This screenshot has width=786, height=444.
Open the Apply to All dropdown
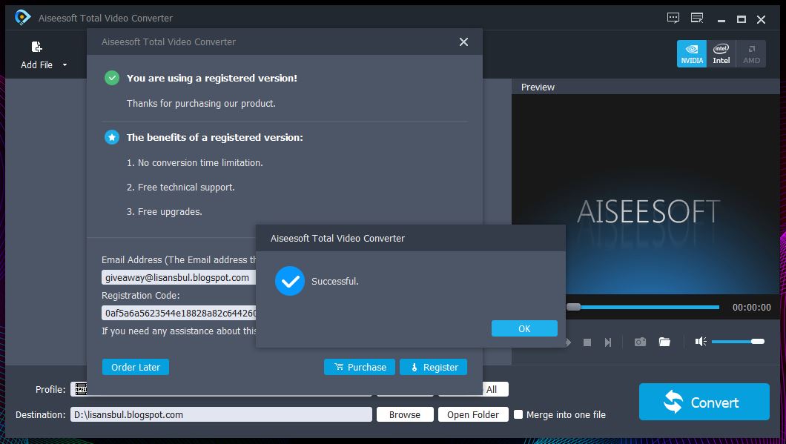[x=493, y=388]
